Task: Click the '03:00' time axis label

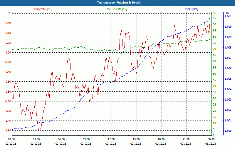Action: 36,139
